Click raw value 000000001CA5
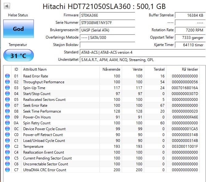Viewport: 206px width, 182px height. click(x=185, y=129)
